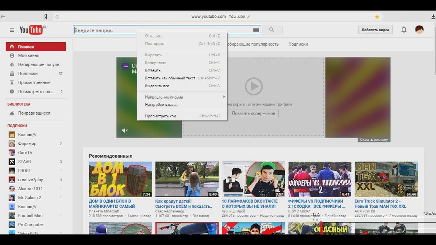Expand Направление письма submenu
This screenshot has height=245, width=436.
pos(182,97)
